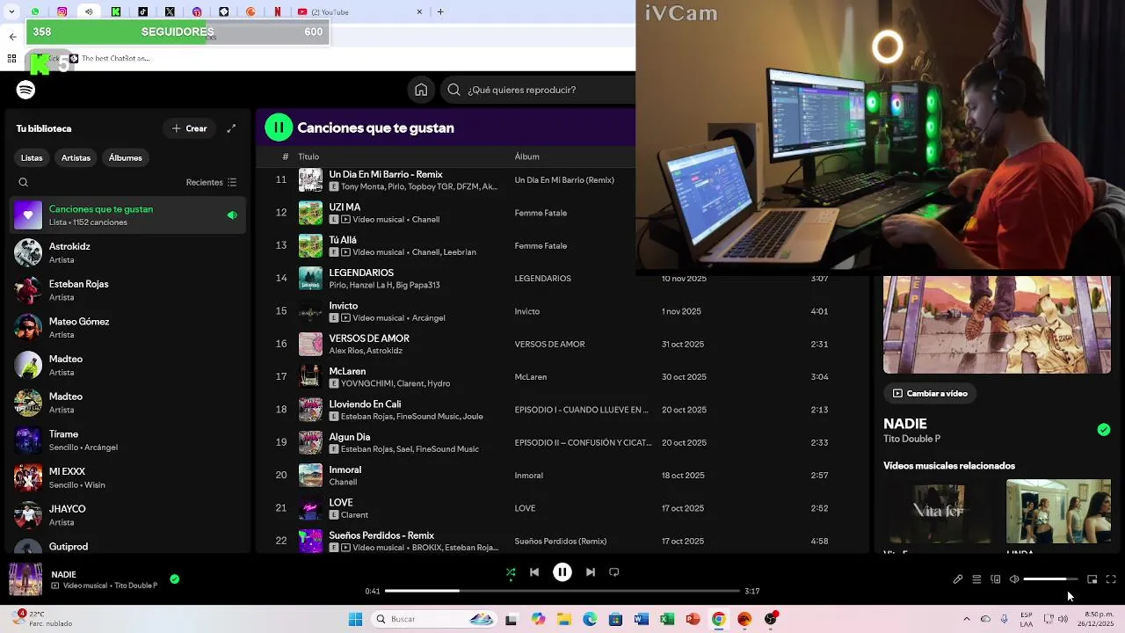
Task: Click Tú Allá song thumbnail
Action: click(310, 246)
